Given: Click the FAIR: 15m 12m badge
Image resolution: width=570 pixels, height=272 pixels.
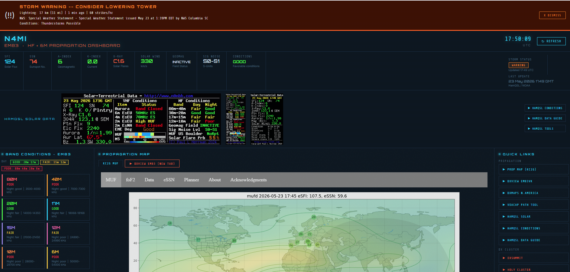Looking at the screenshot, I should (x=54, y=162).
